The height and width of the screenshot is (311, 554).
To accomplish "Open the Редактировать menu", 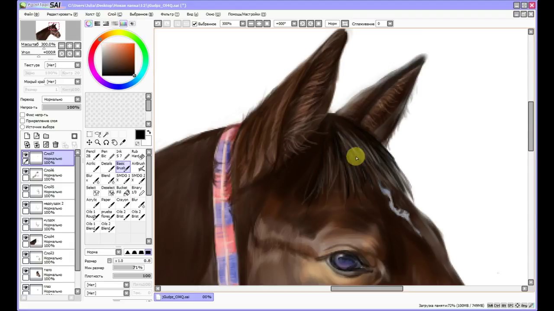I will (x=62, y=14).
